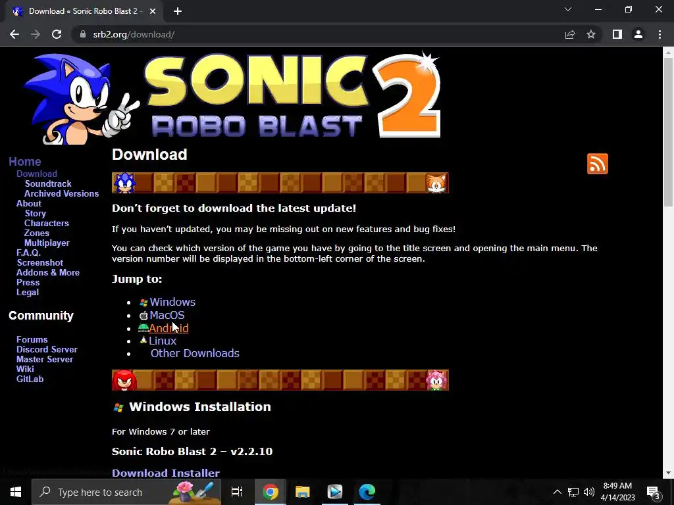The image size is (674, 505).
Task: Show hidden system tray icons
Action: click(557, 492)
